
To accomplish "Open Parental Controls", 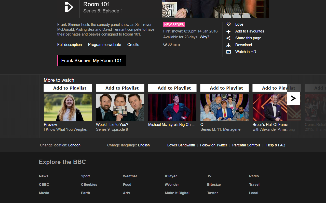I will click(x=246, y=145).
